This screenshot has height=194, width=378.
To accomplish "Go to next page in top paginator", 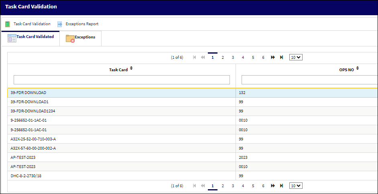I will (273, 58).
